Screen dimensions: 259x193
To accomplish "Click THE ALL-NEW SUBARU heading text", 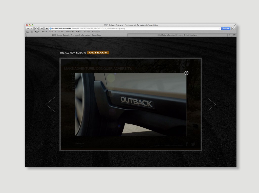I will pos(73,53).
